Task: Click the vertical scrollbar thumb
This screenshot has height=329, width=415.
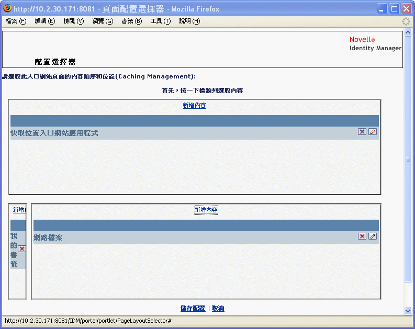Action: click(x=408, y=160)
